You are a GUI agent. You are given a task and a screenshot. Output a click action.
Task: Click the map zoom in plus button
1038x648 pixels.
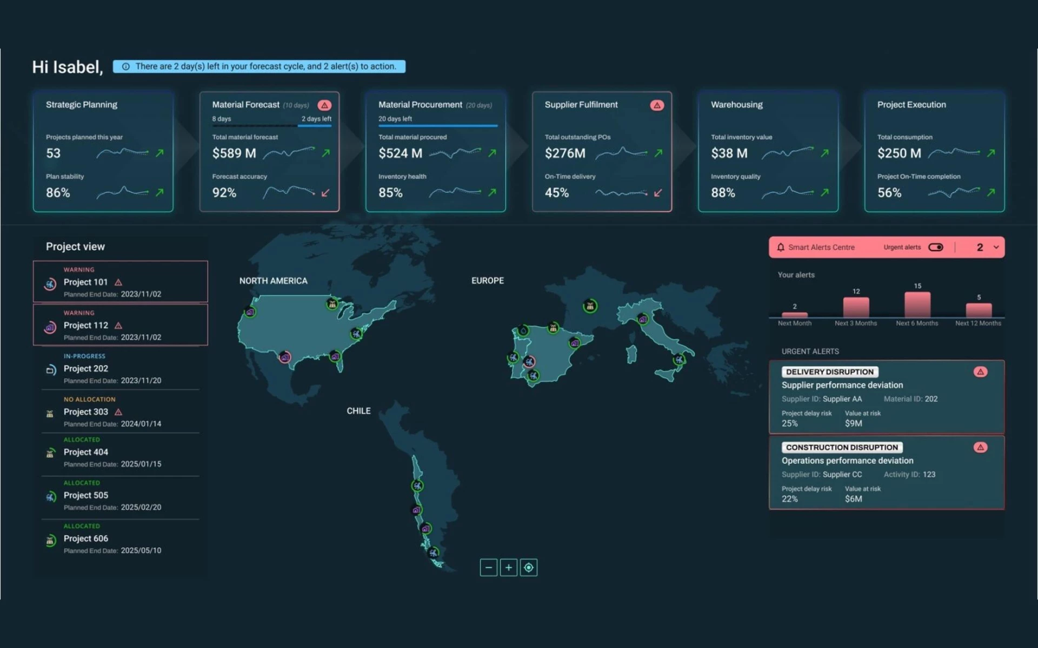[x=508, y=568]
